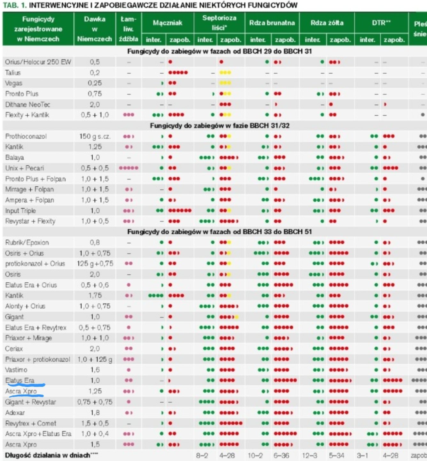Image resolution: width=427 pixels, height=461 pixels.
Task: Click the '150 g s.cz.' dose cell
Action: tap(95, 136)
